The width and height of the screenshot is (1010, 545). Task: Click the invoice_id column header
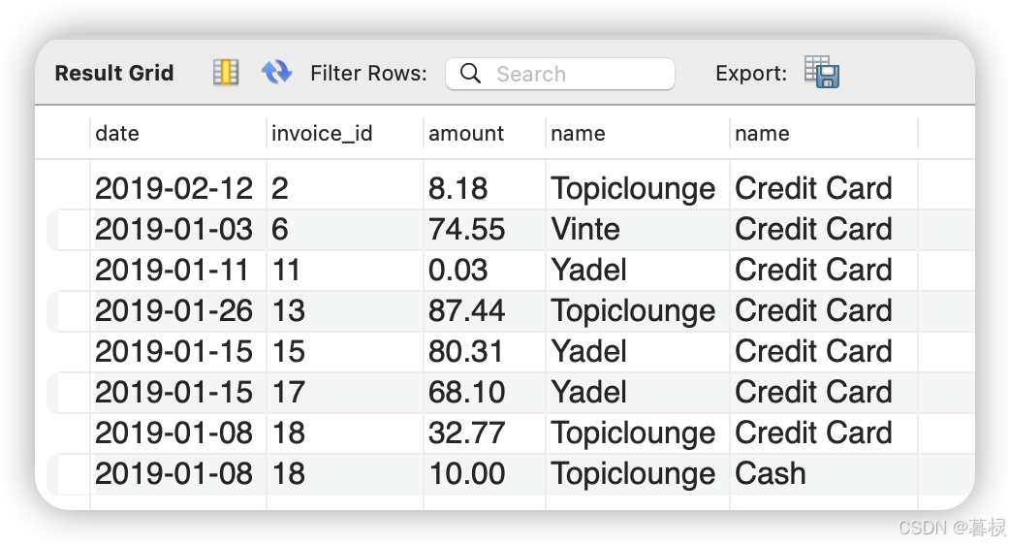(345, 134)
